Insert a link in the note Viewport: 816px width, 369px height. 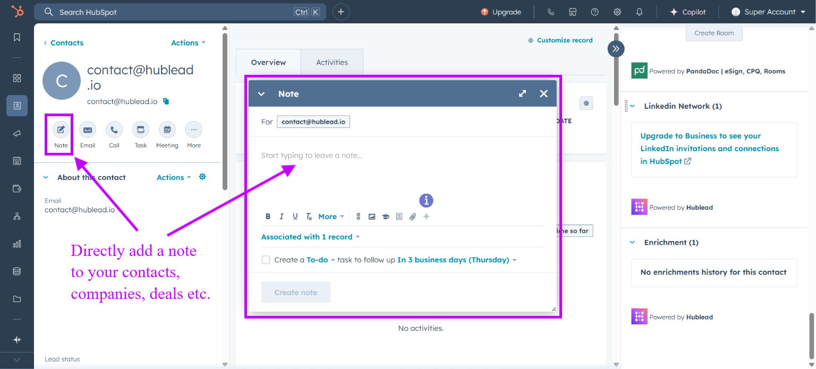coord(359,217)
